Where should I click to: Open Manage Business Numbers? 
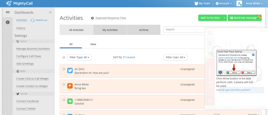tap(33, 49)
